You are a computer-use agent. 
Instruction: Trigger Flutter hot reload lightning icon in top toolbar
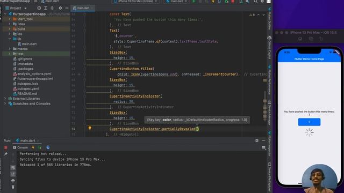[x=213, y=1]
